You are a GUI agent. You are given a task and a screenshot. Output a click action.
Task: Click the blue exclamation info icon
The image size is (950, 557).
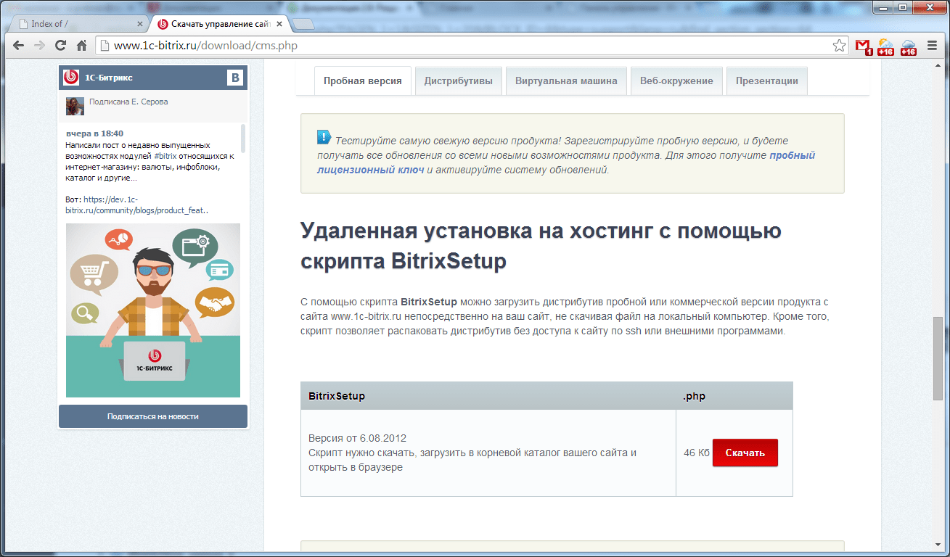pyautogui.click(x=324, y=137)
